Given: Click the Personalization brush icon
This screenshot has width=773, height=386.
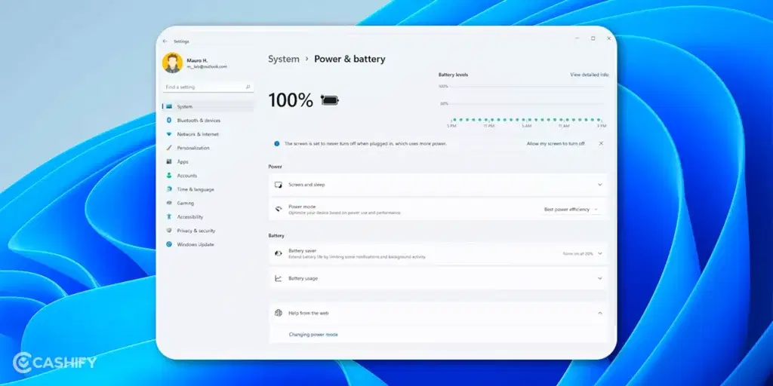Looking at the screenshot, I should pyautogui.click(x=168, y=148).
